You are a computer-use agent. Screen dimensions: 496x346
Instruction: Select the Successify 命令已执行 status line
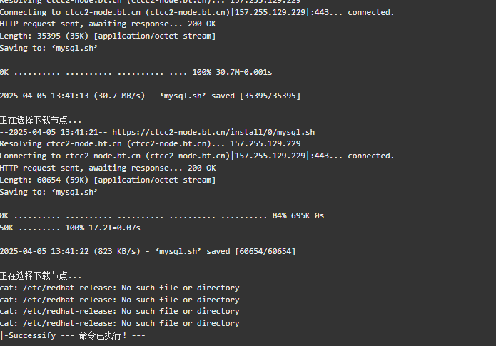click(73, 335)
